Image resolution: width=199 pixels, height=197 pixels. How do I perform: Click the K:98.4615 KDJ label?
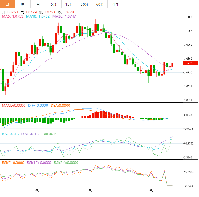(x=10, y=134)
